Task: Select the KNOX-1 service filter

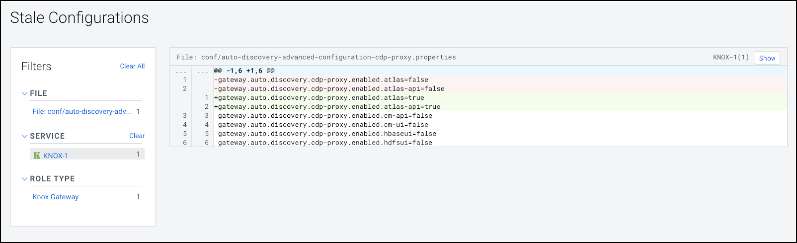Action: [56, 156]
